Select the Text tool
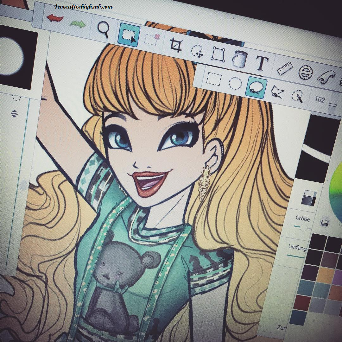 point(262,63)
